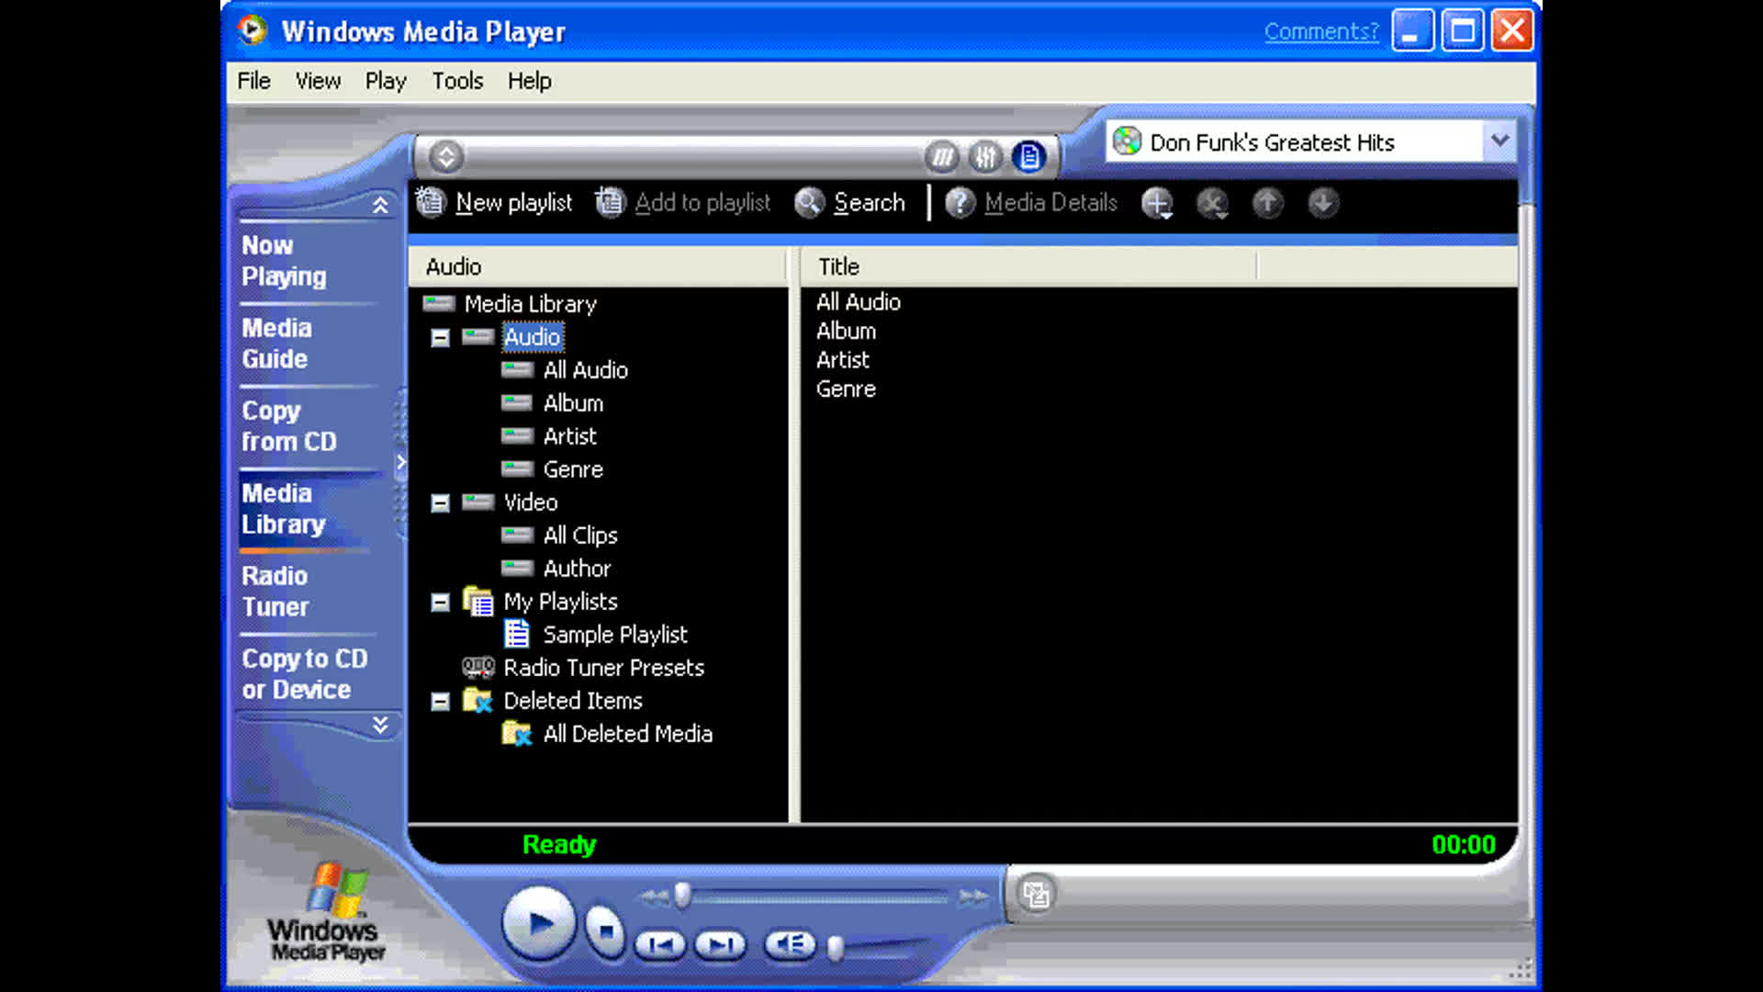Select All Audio in the tree
Viewport: 1763px width, 992px height.
point(585,369)
